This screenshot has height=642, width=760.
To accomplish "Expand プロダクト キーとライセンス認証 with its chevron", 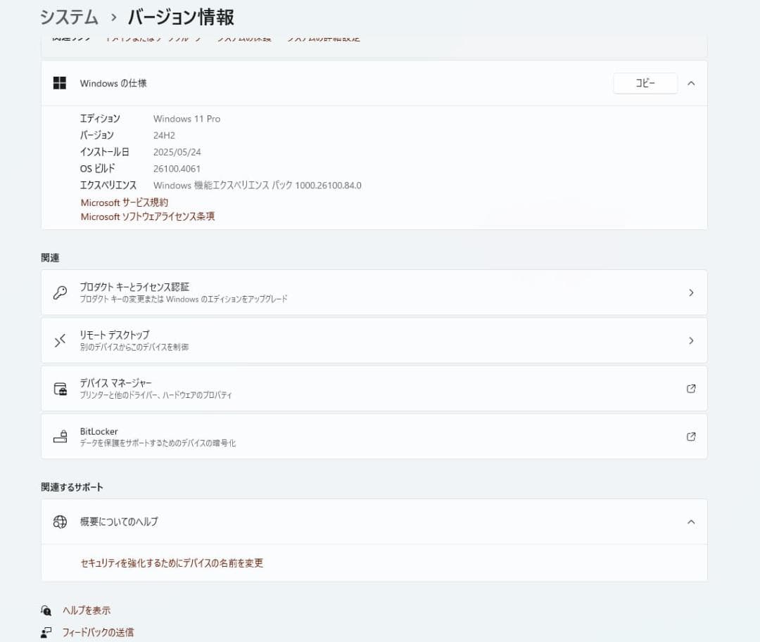I will point(691,292).
